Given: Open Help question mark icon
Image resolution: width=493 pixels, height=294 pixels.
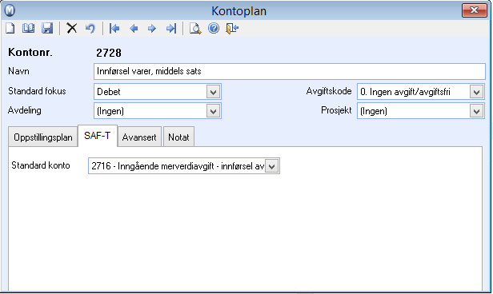Looking at the screenshot, I should [214, 29].
